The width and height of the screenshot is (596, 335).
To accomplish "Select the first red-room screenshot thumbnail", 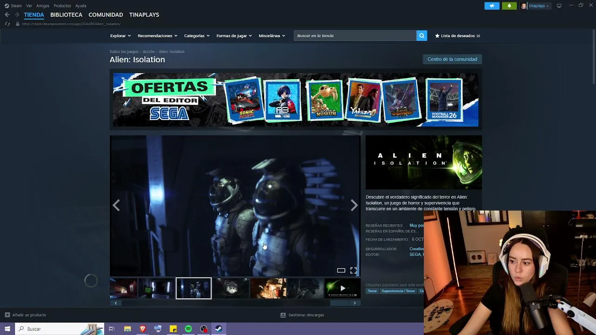I will point(123,288).
